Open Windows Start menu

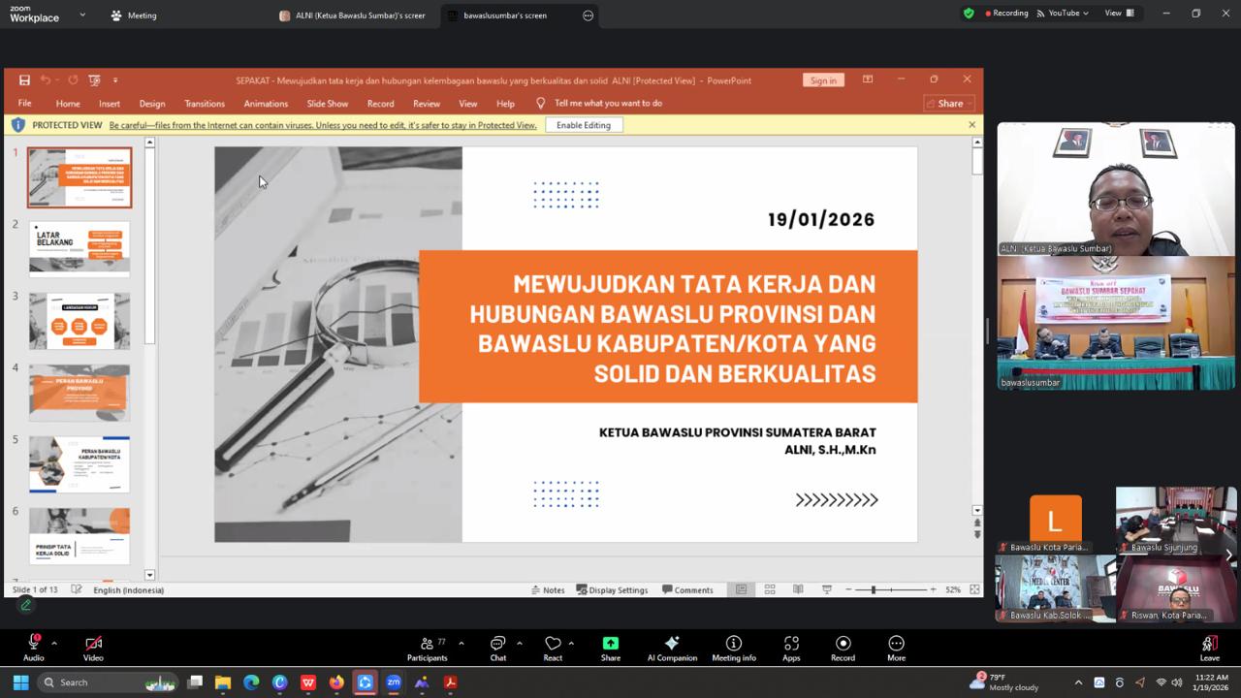(x=20, y=682)
